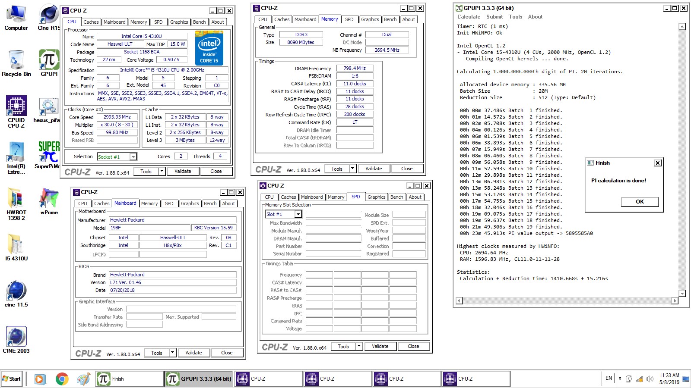The height and width of the screenshot is (388, 691).
Task: Expand Tools arrow in Memory tab window
Action: [x=353, y=169]
